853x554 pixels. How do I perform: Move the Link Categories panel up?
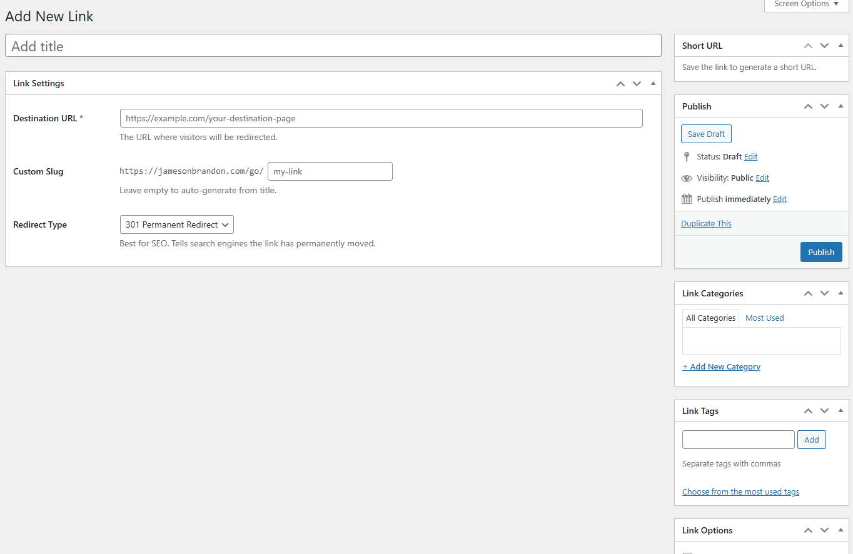pyautogui.click(x=807, y=293)
